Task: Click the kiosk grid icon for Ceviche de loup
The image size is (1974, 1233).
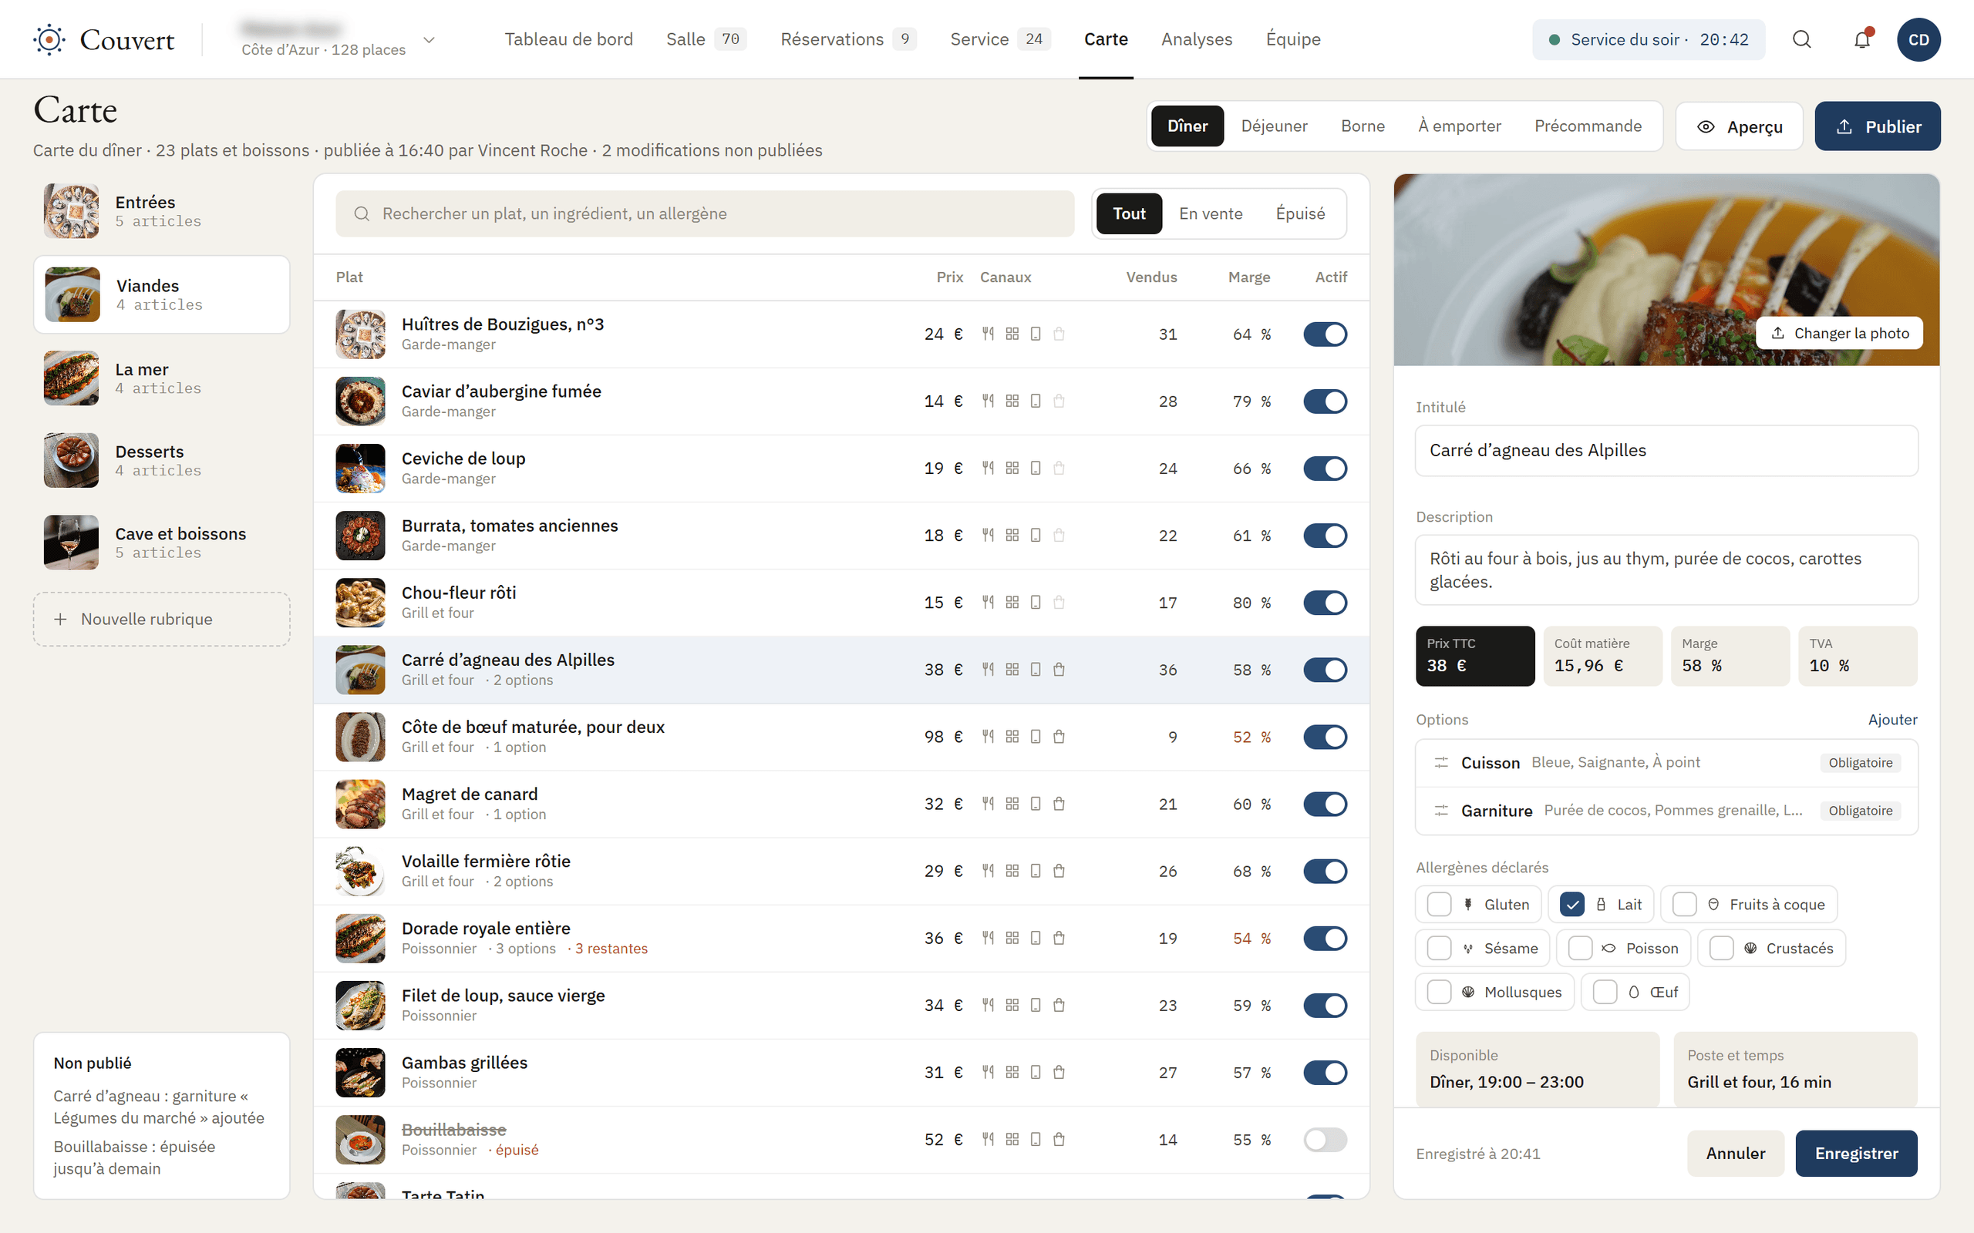Action: tap(1012, 468)
